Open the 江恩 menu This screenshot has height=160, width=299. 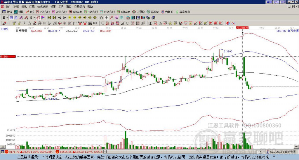[32, 7]
